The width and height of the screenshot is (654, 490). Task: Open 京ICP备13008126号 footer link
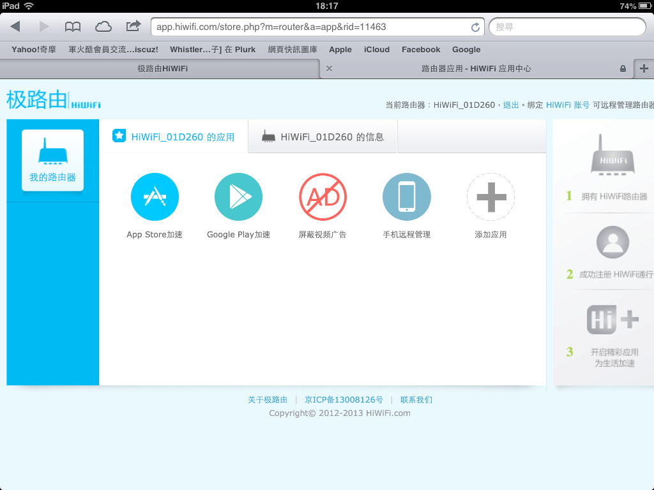tap(344, 399)
